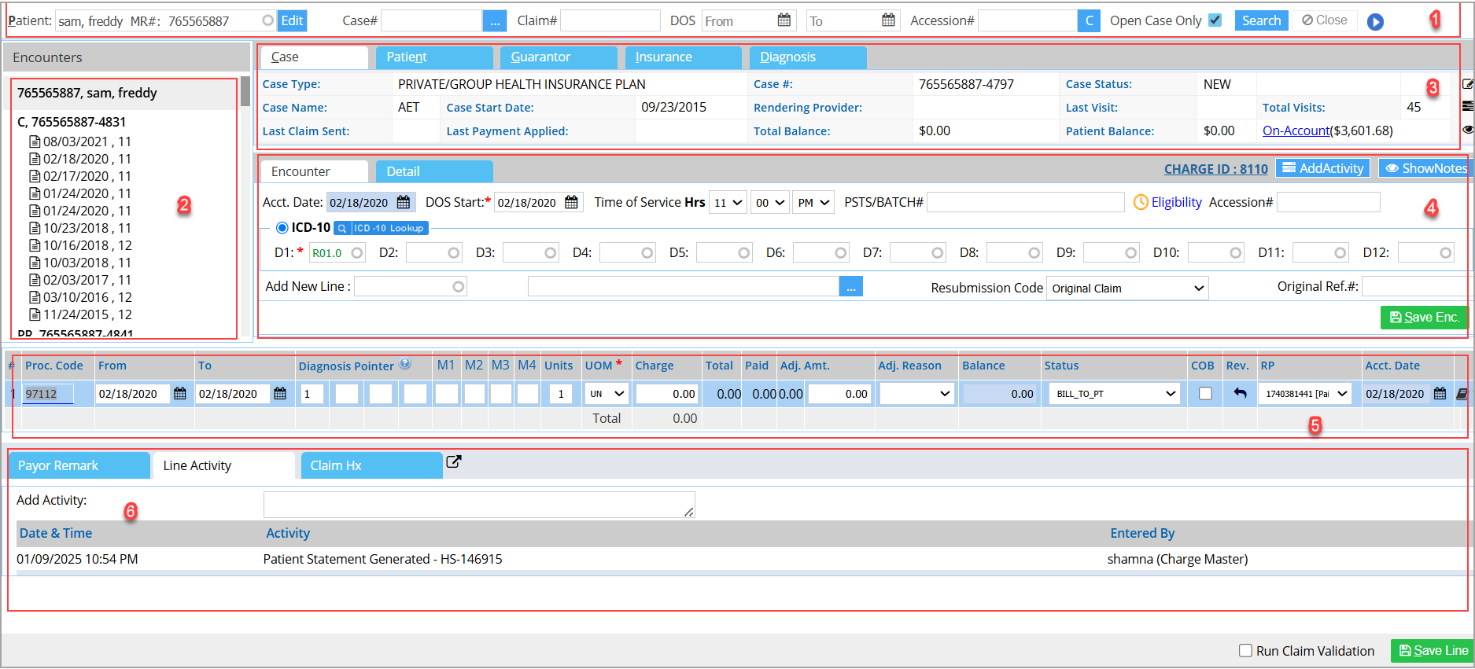The width and height of the screenshot is (1475, 669).
Task: Open To date calendar in charge line
Action: point(280,393)
